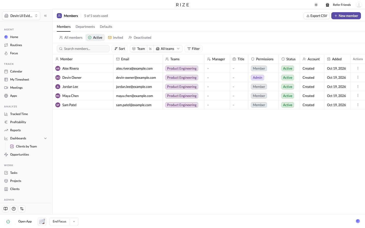Click the Refer Friends link
365x228 pixels.
[342, 5]
